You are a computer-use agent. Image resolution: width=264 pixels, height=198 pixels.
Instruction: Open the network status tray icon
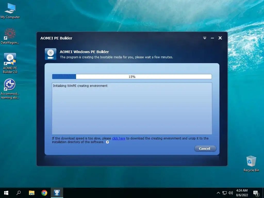tap(225, 193)
